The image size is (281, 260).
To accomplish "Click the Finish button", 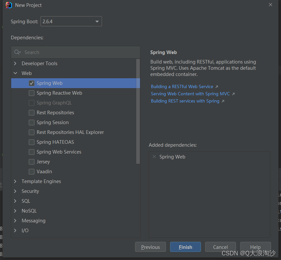I will pos(185,247).
